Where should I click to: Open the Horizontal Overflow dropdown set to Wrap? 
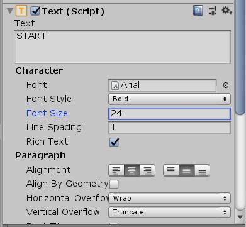169,198
